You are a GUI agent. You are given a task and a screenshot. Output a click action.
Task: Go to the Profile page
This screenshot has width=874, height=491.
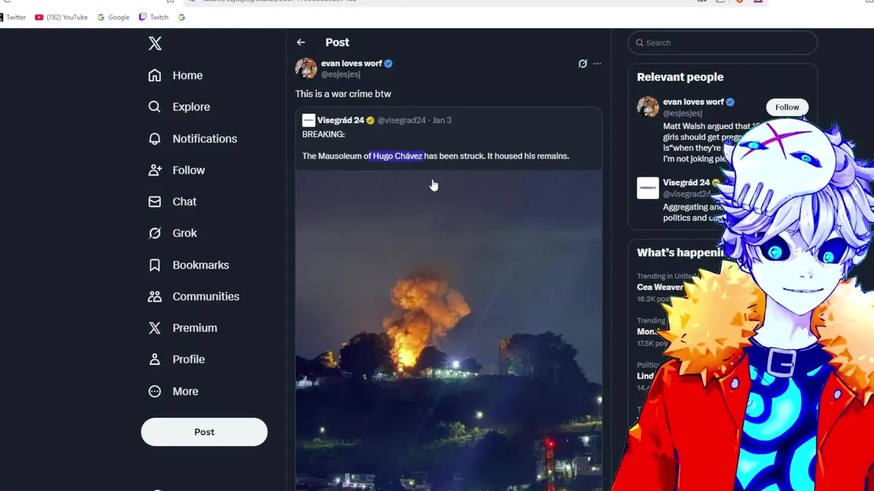176,359
